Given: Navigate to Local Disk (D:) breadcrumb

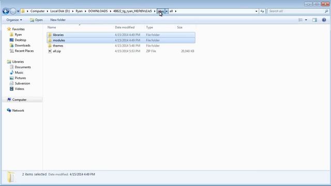Looking at the screenshot, I should [x=60, y=11].
